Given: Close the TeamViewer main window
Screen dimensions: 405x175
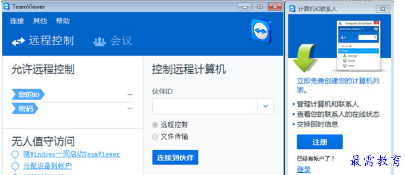Looking at the screenshot, I should click(x=275, y=7).
